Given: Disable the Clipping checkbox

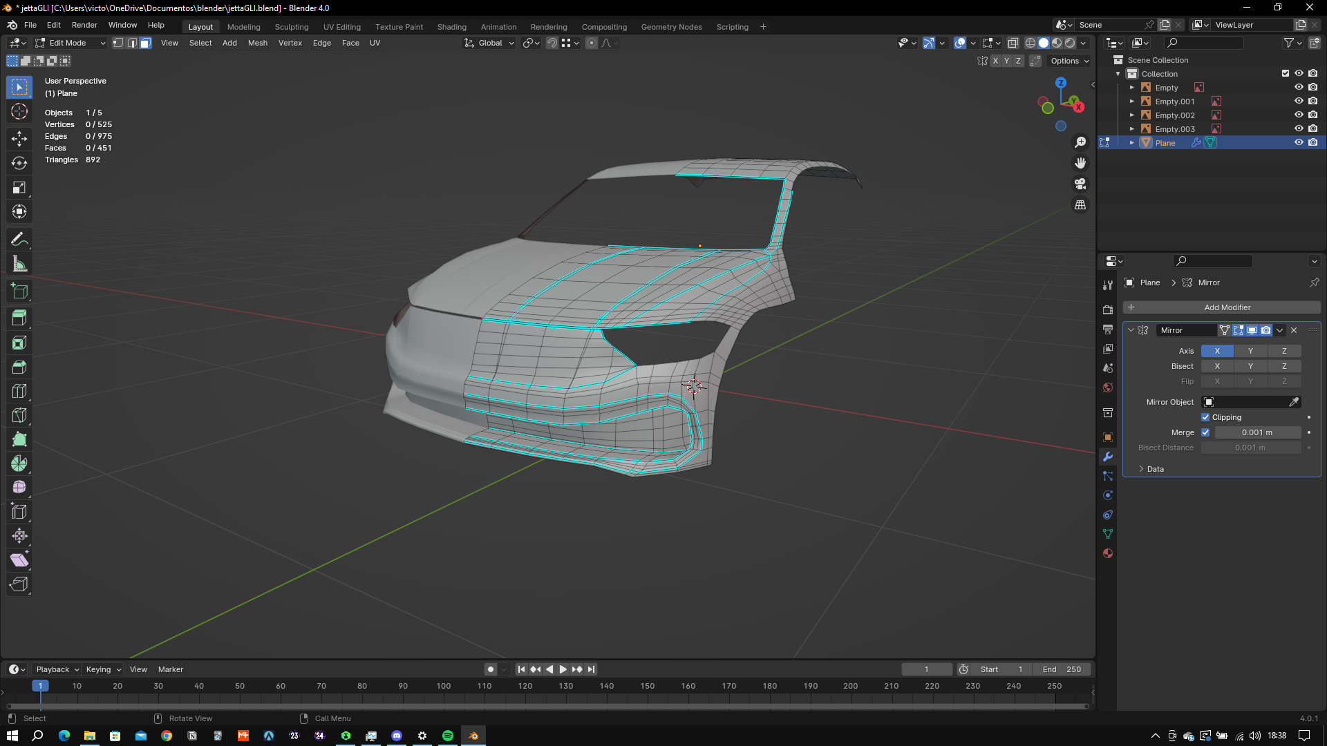Looking at the screenshot, I should 1205,417.
